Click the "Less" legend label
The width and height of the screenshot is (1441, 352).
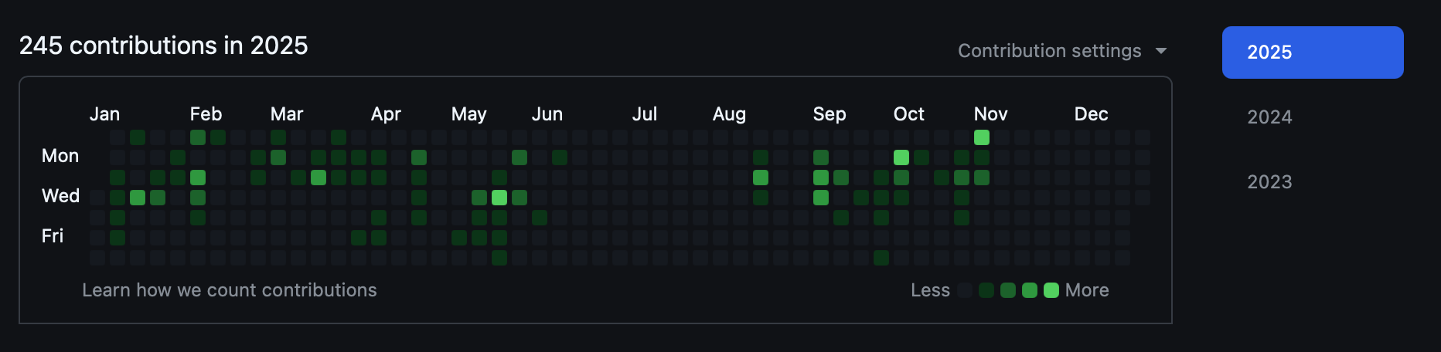[x=931, y=290]
